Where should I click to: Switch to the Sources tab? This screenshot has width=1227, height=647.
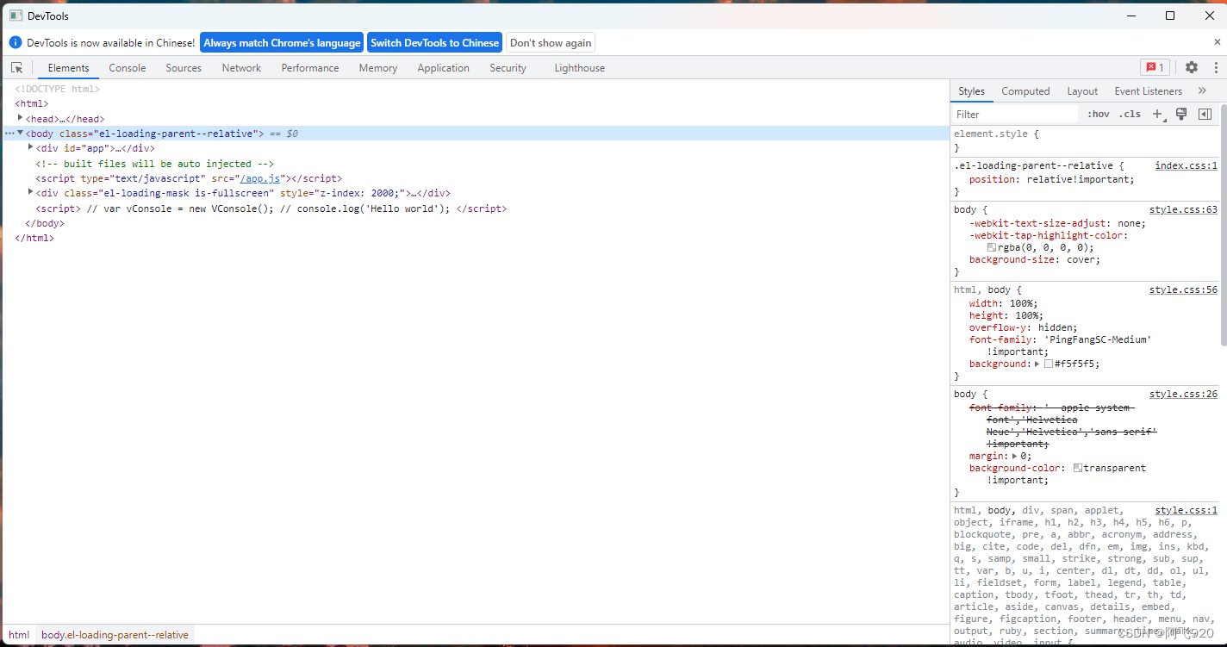184,68
